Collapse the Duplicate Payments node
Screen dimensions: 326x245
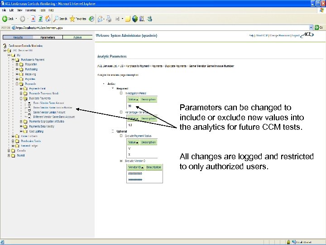[21, 98]
